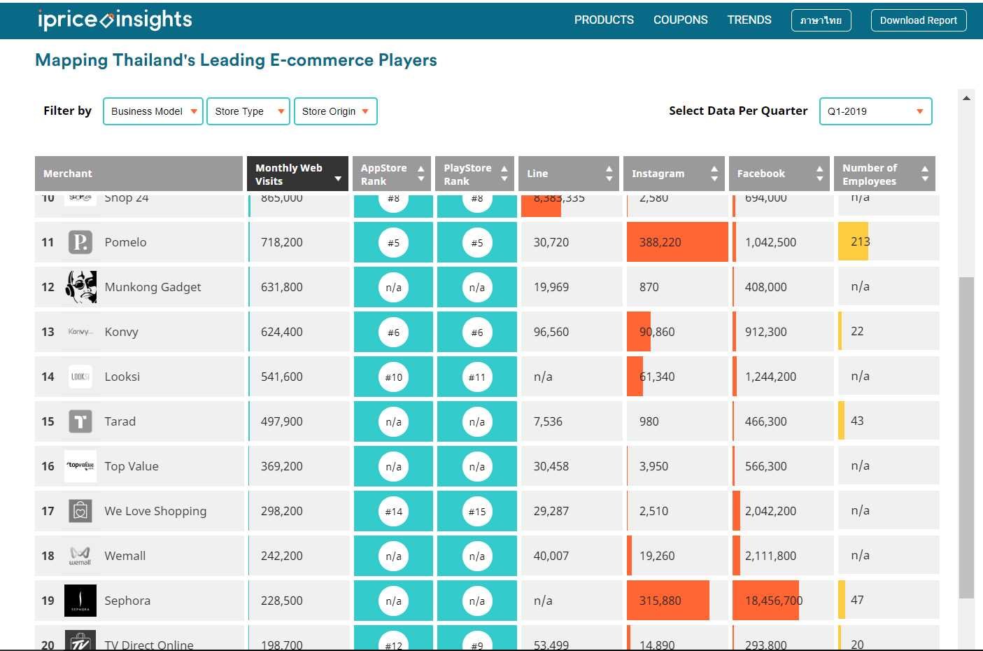The image size is (983, 651).
Task: Click the We Love Shopping name
Action: pos(155,511)
